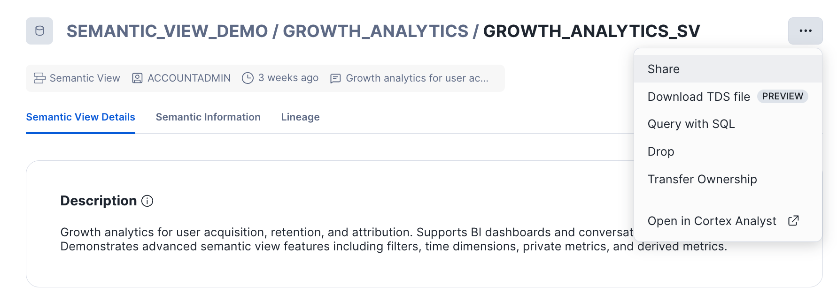837x301 pixels.
Task: Click the info icon next to Description
Action: tap(147, 201)
